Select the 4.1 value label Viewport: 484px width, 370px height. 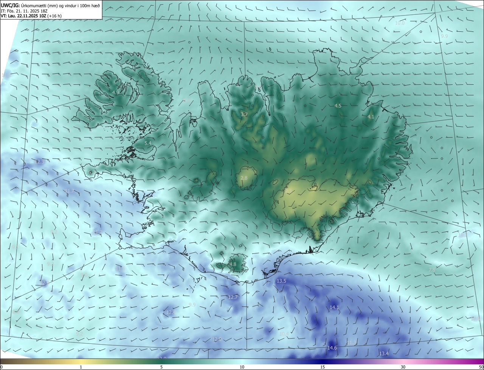371,117
